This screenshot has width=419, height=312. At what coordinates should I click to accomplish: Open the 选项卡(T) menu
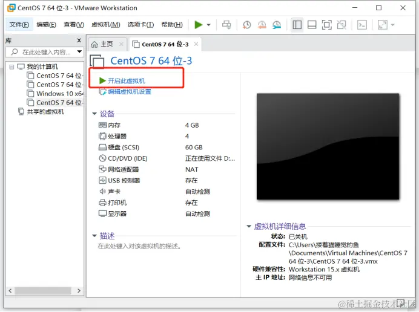[x=140, y=25]
